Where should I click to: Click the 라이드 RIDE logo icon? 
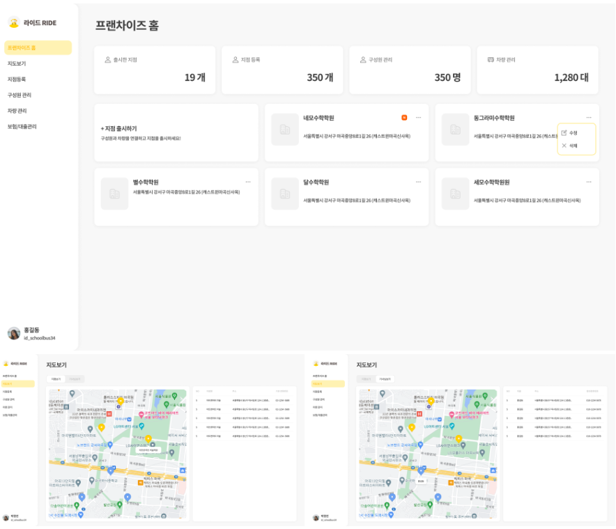(13, 23)
